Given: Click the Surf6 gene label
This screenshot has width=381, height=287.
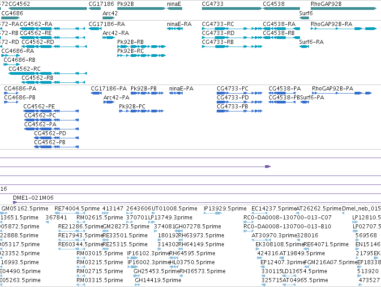Looking at the screenshot, I should [306, 13].
